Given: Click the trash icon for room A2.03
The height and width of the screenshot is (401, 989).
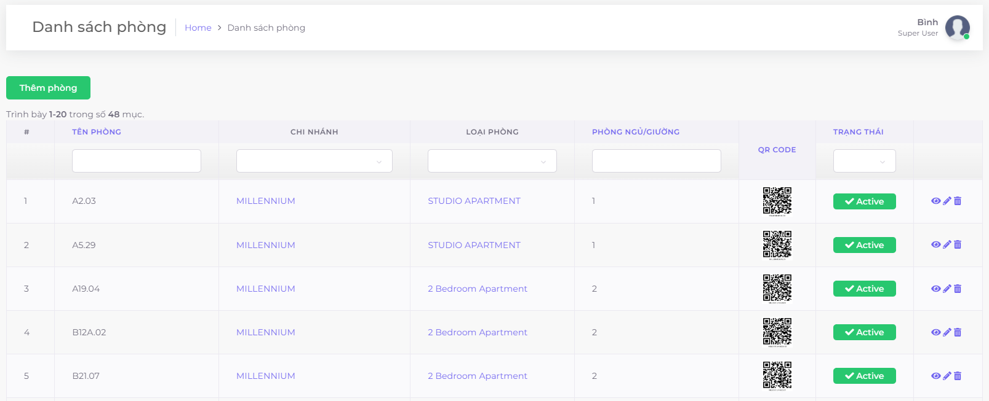Looking at the screenshot, I should tap(958, 201).
